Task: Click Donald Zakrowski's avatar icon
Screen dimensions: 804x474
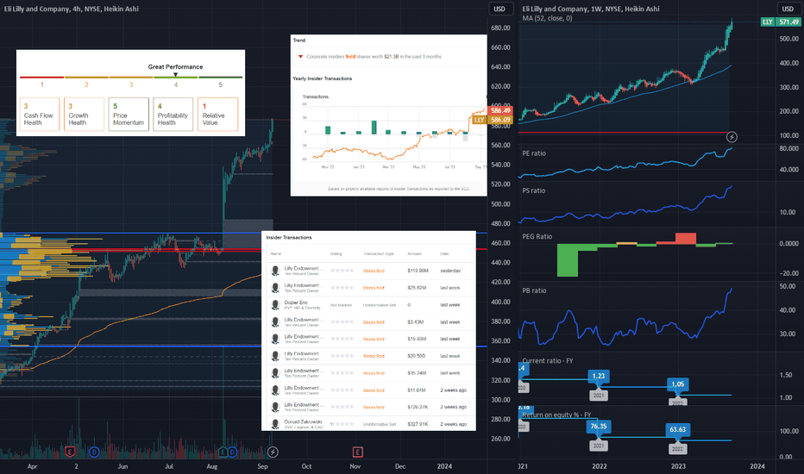Action: click(x=275, y=424)
